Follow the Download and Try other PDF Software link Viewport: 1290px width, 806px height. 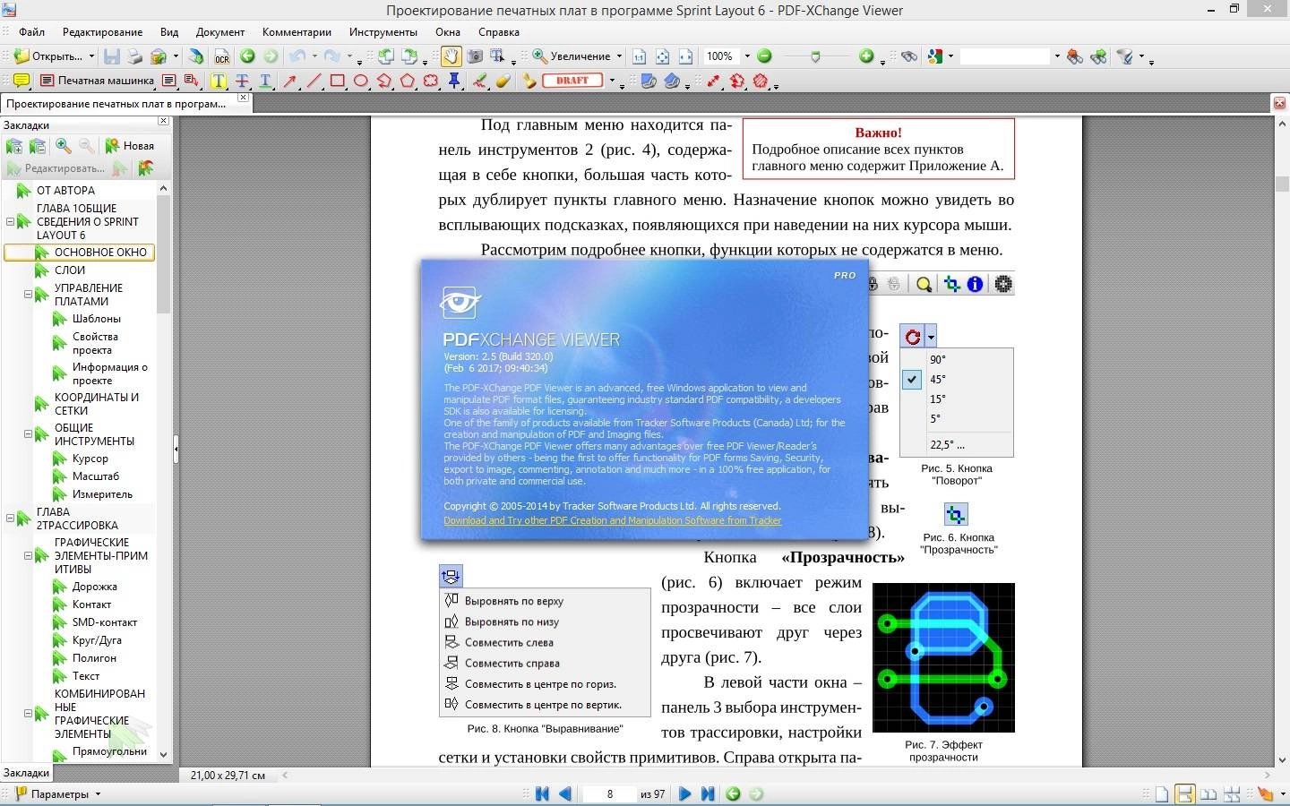point(613,520)
